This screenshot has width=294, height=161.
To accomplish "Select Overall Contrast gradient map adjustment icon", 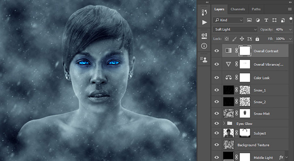I will pyautogui.click(x=228, y=50).
